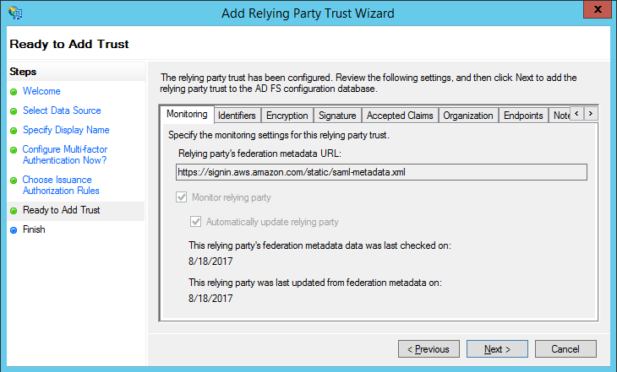Go to the Organization tab
Image resolution: width=617 pixels, height=372 pixels.
467,116
